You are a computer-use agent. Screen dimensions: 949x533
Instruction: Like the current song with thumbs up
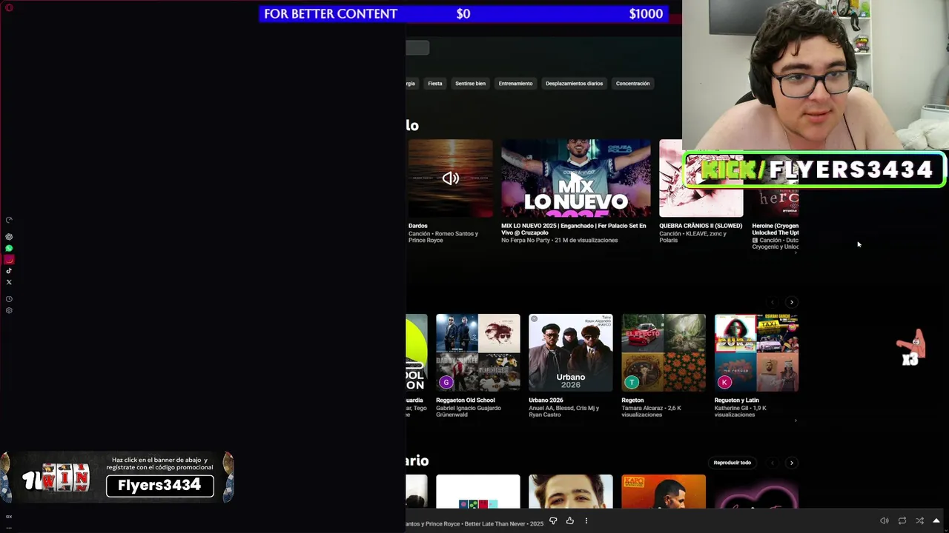tap(569, 521)
